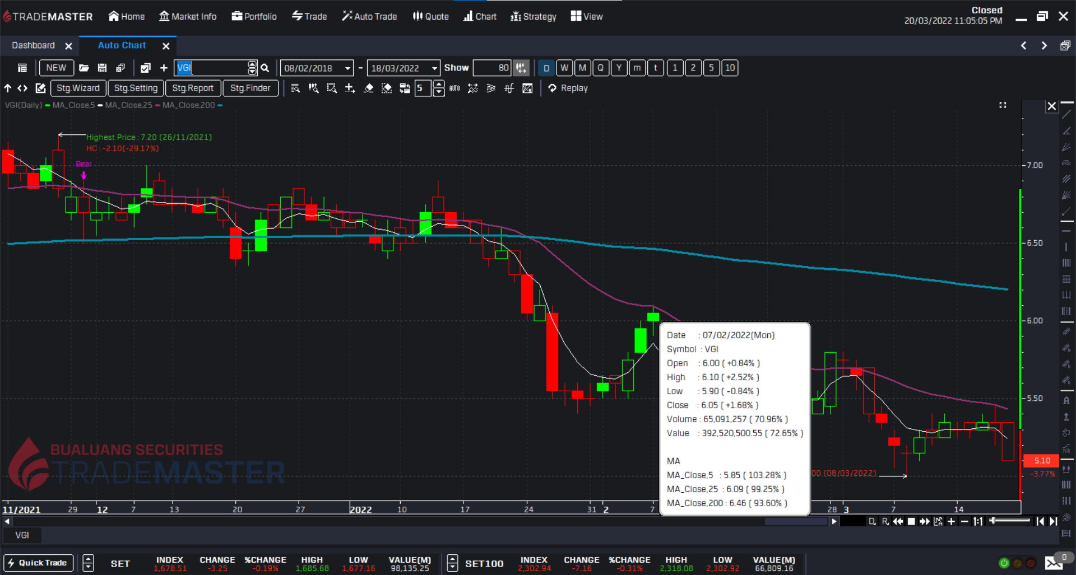Open the saved chart folder icon
This screenshot has width=1076, height=575.
click(x=84, y=68)
